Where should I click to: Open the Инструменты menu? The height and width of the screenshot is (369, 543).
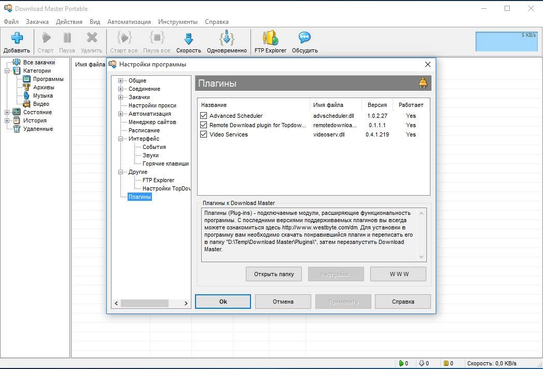pos(178,22)
